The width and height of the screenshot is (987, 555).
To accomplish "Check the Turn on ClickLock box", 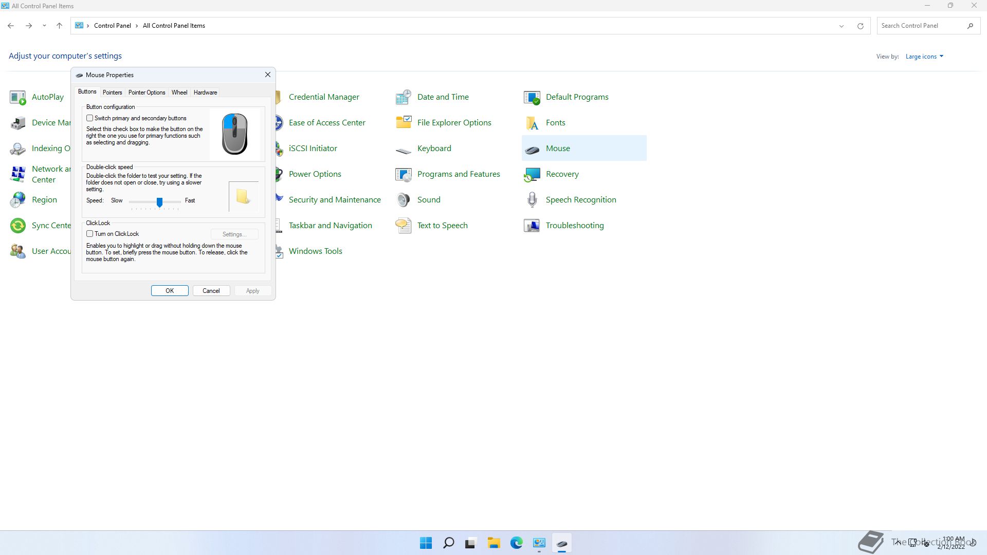I will (90, 234).
